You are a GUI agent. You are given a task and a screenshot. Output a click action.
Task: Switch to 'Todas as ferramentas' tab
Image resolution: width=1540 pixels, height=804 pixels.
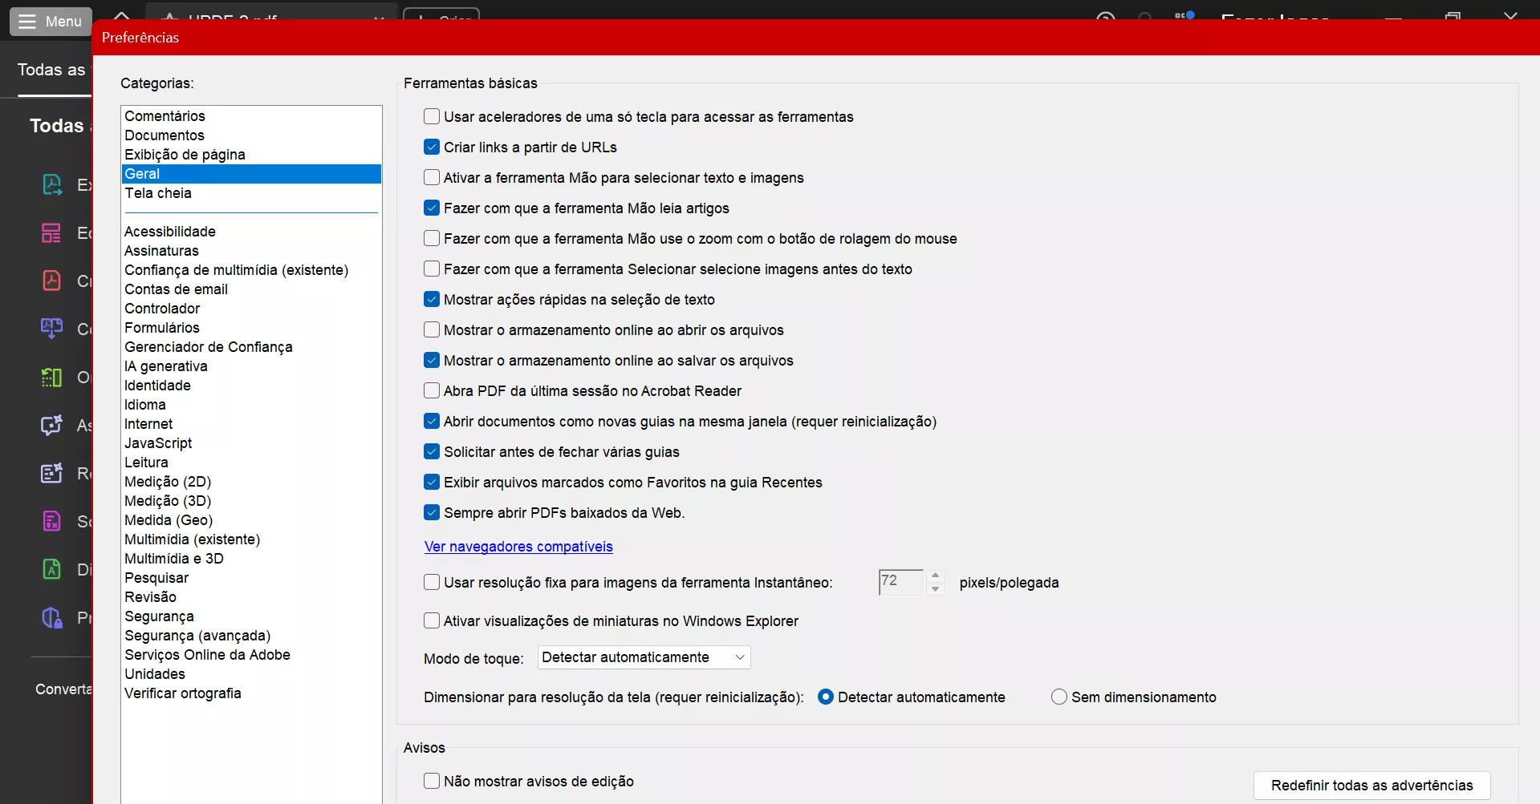[x=51, y=70]
